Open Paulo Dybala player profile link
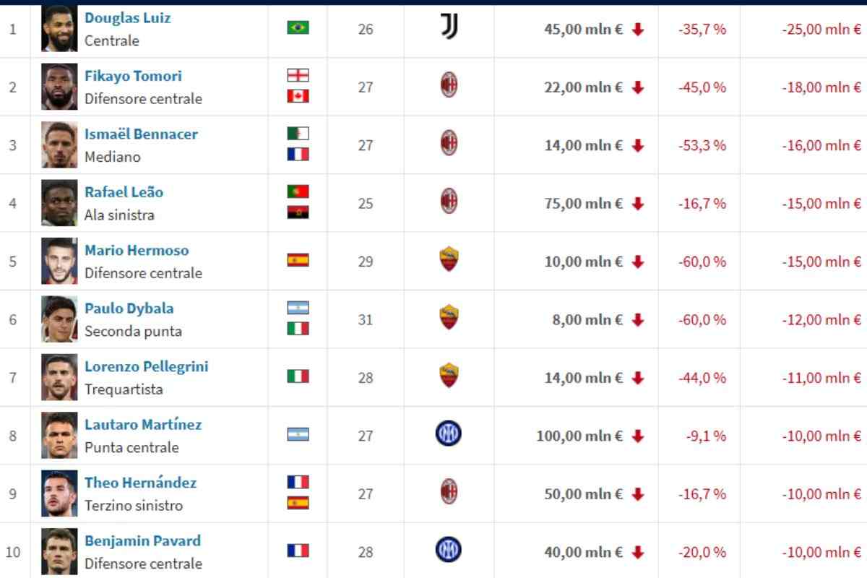867x578 pixels. 129,309
